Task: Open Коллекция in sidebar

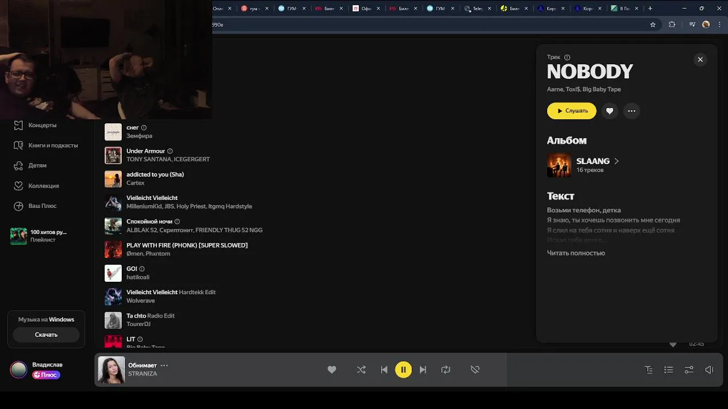Action: coord(36,186)
